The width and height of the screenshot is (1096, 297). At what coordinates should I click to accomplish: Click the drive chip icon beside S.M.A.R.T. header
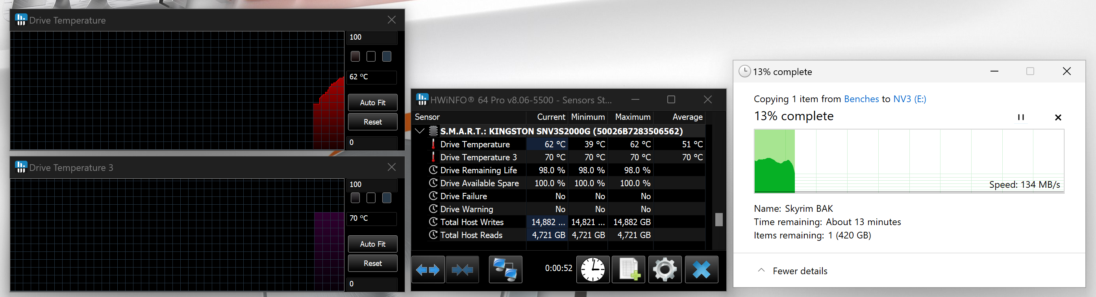pos(433,131)
